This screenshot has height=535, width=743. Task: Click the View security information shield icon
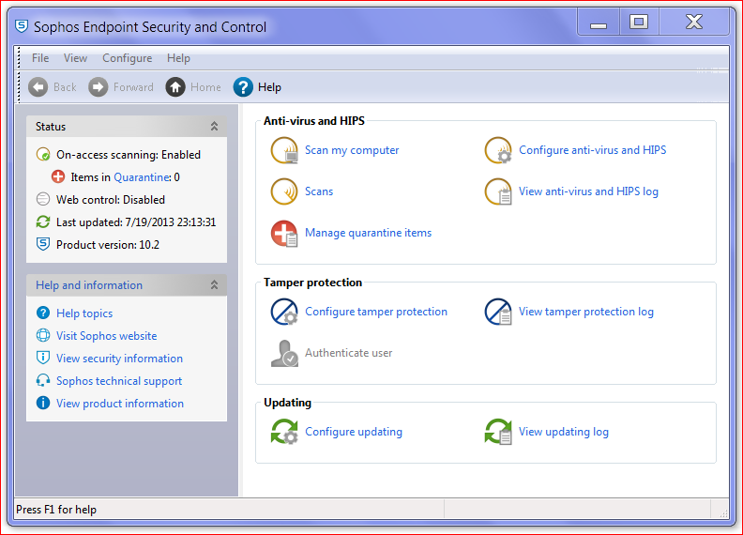(43, 358)
